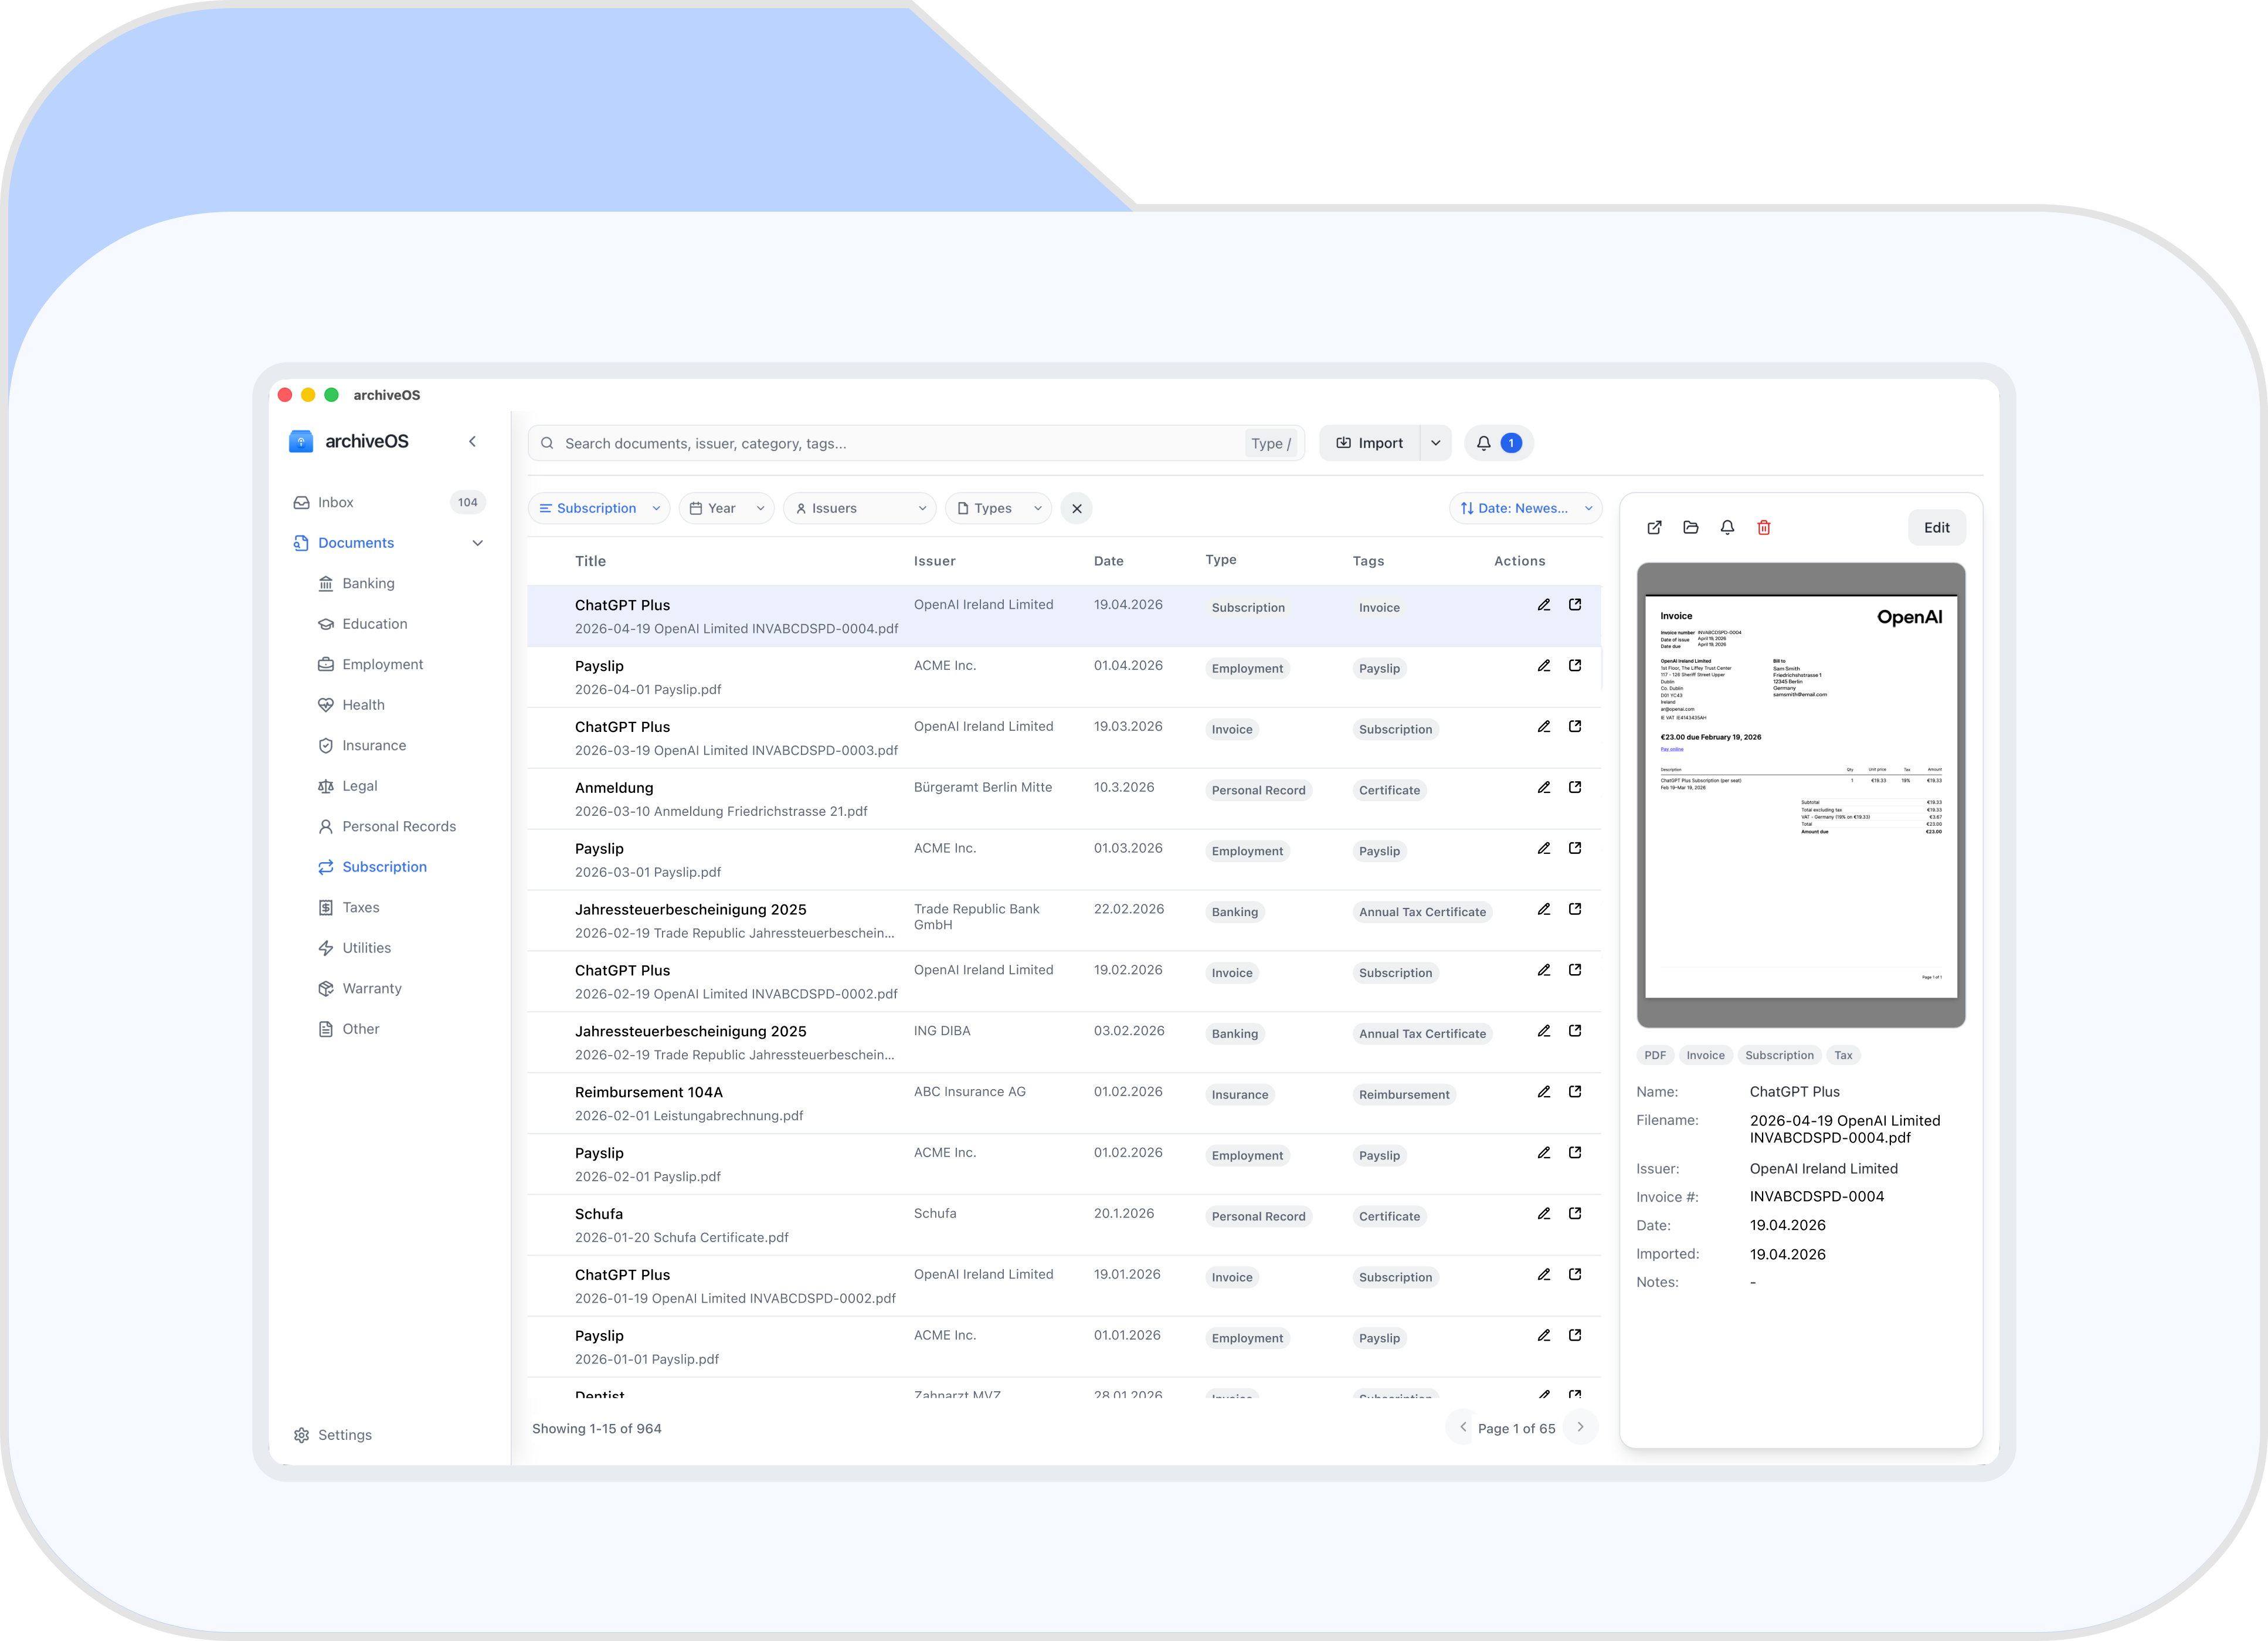Open the ChatGPT Plus 19.04.2026 row externally
Viewport: 2268px width, 1641px height.
[x=1575, y=605]
